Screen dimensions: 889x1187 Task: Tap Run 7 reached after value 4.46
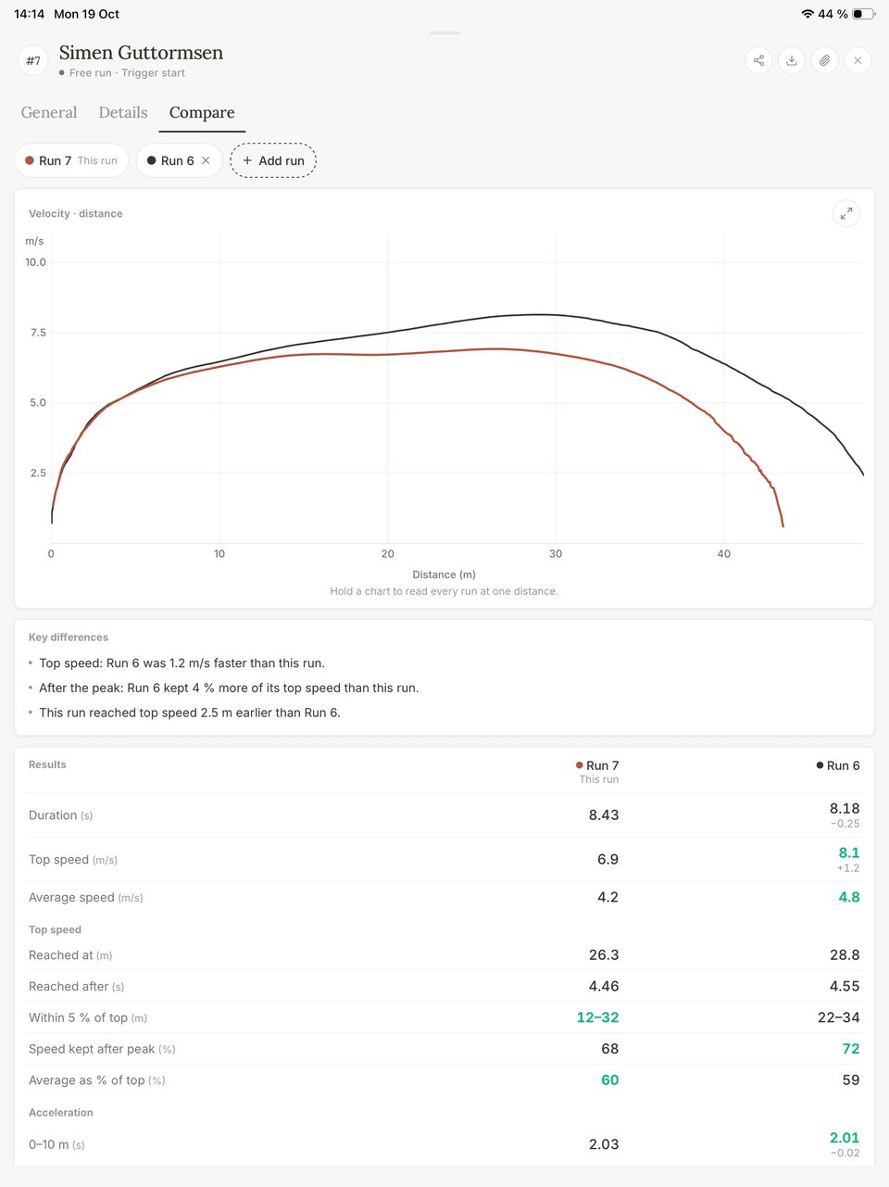(x=604, y=987)
